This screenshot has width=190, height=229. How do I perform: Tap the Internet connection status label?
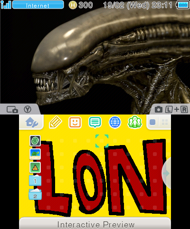[x=38, y=5]
